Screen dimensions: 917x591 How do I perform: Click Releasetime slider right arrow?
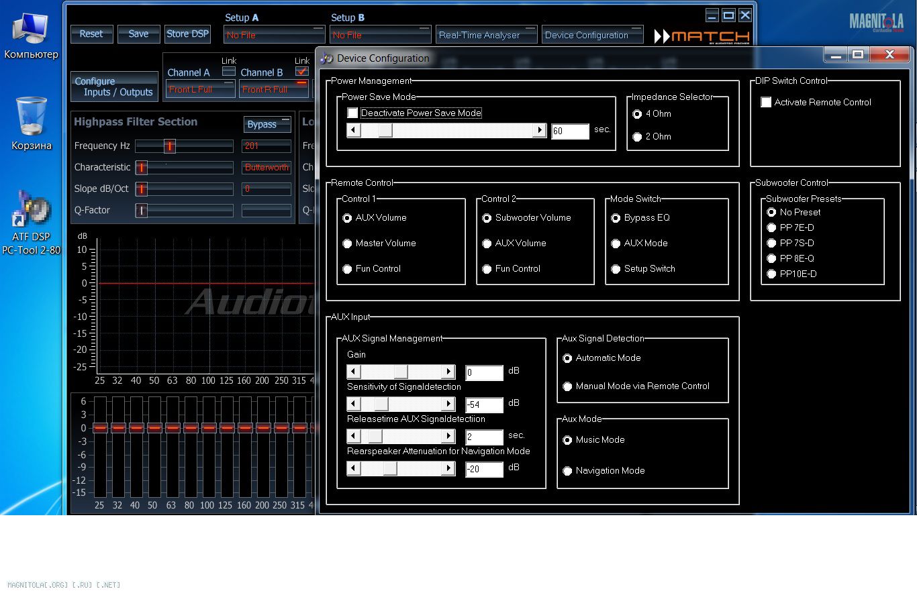coord(448,436)
